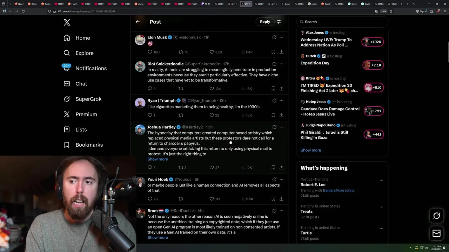Open Home in the sidebar
Image resolution: width=449 pixels, height=252 pixels.
tap(77, 38)
